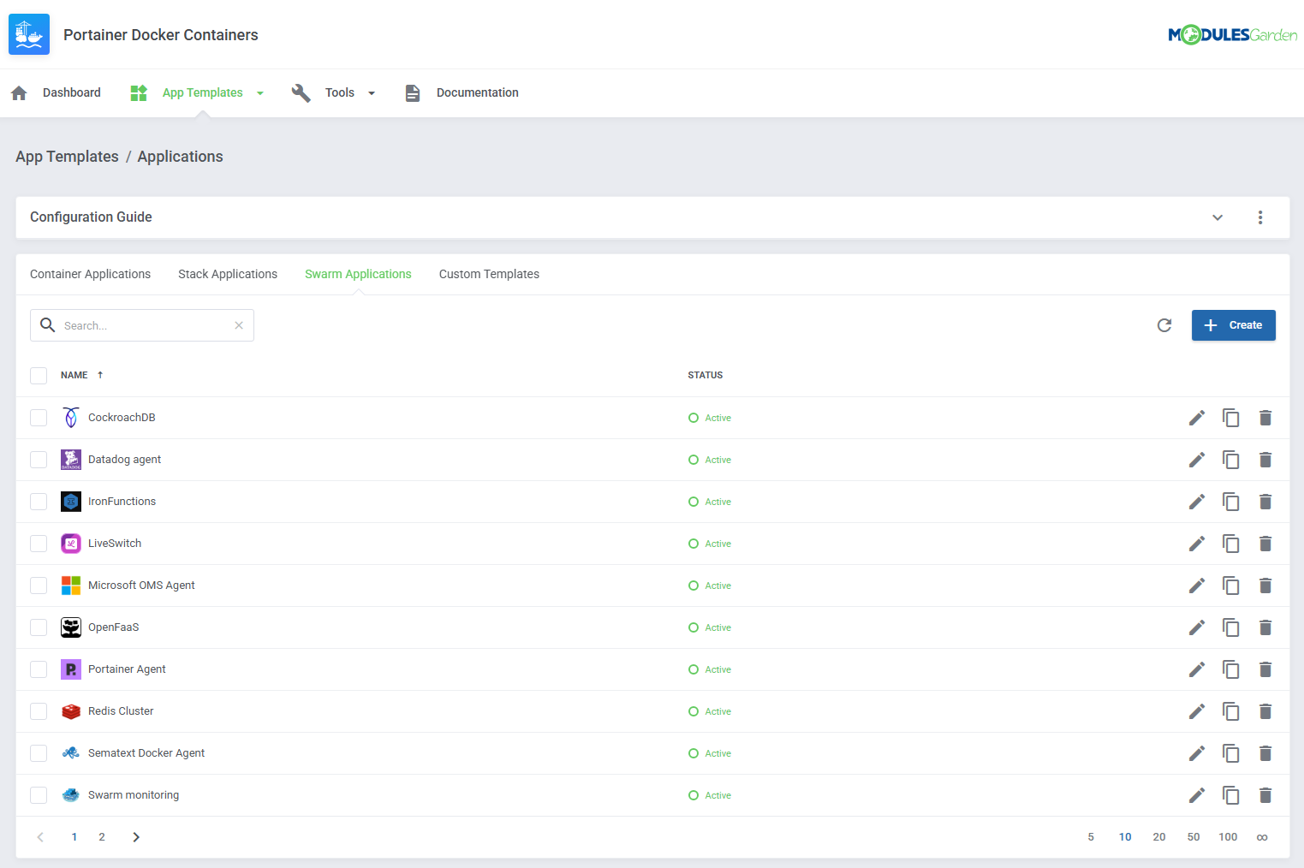Check the select-all checkbox in the header

pyautogui.click(x=38, y=375)
